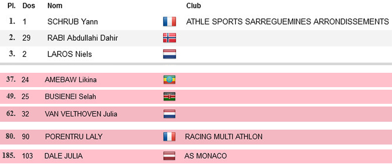The width and height of the screenshot is (392, 168).
Task: Click the French flag beside SCHRUB Yann
Action: coord(169,22)
